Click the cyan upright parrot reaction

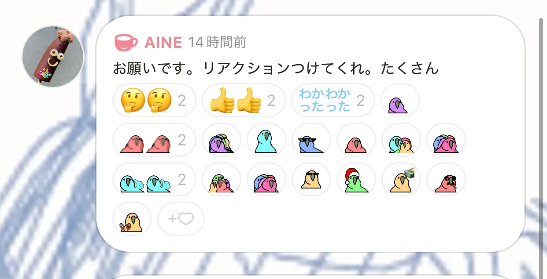266,140
